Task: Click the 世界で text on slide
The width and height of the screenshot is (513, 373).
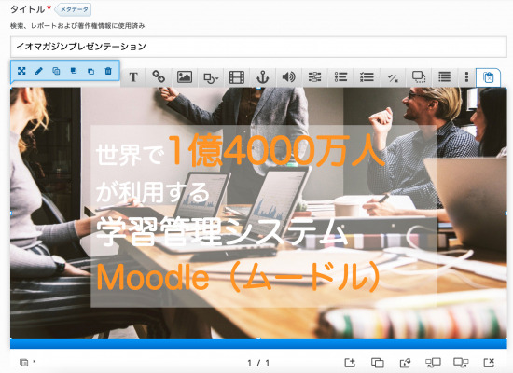Action: 130,154
